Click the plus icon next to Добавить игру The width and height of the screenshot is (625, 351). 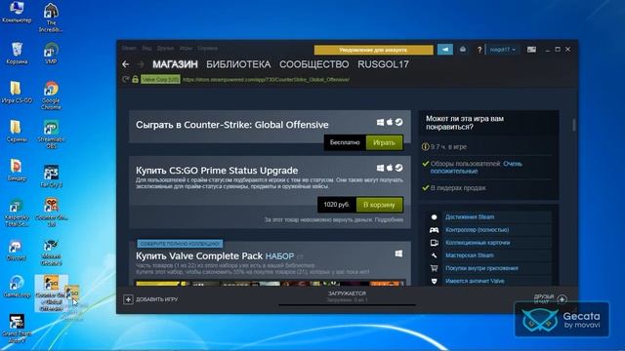pos(128,299)
